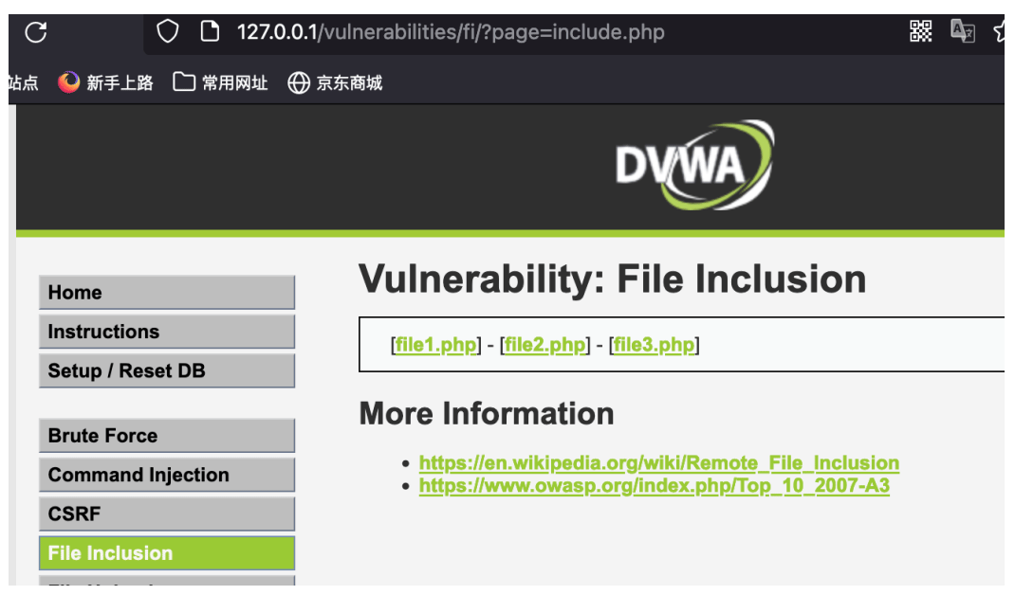Open the shield tracking protection icon

click(168, 31)
